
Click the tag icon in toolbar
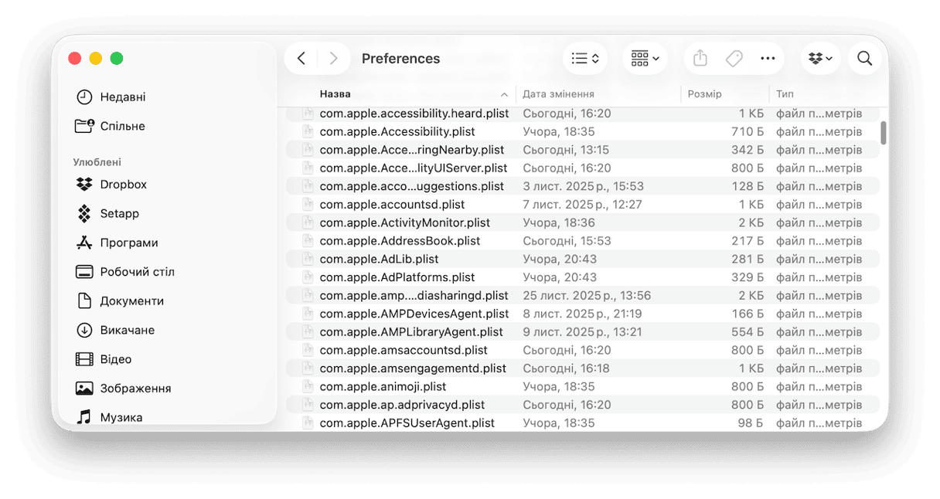point(734,59)
